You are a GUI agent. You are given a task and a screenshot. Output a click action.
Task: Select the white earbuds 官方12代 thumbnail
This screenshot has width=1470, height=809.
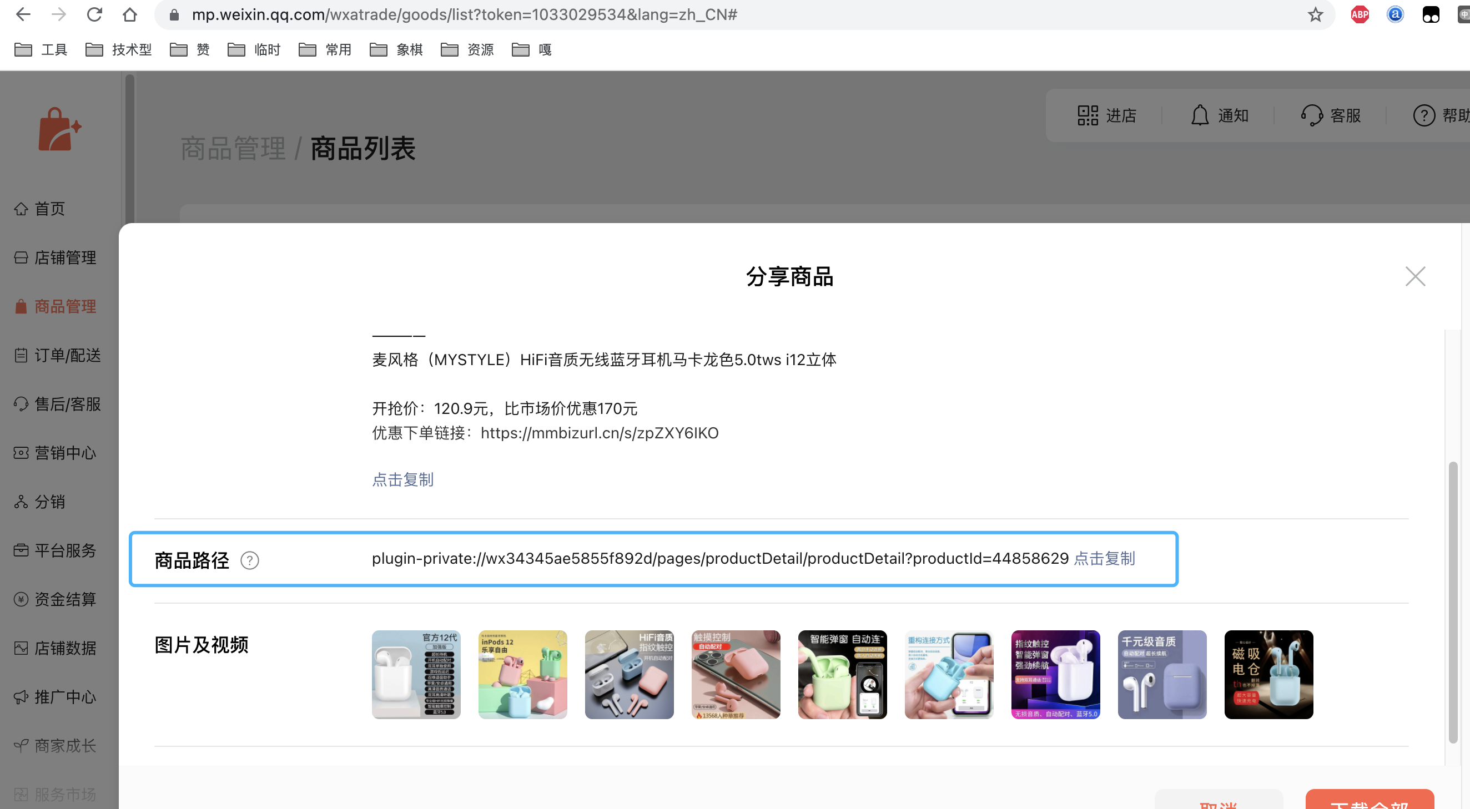coord(416,674)
